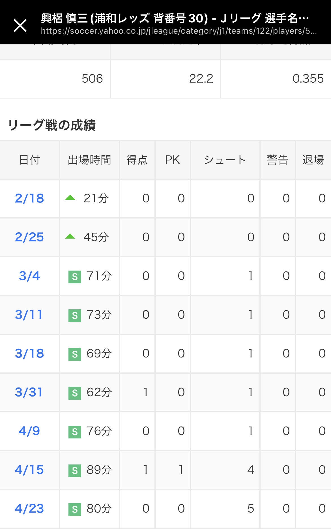The width and height of the screenshot is (331, 529).
Task: Click the シュート column header
Action: [225, 160]
